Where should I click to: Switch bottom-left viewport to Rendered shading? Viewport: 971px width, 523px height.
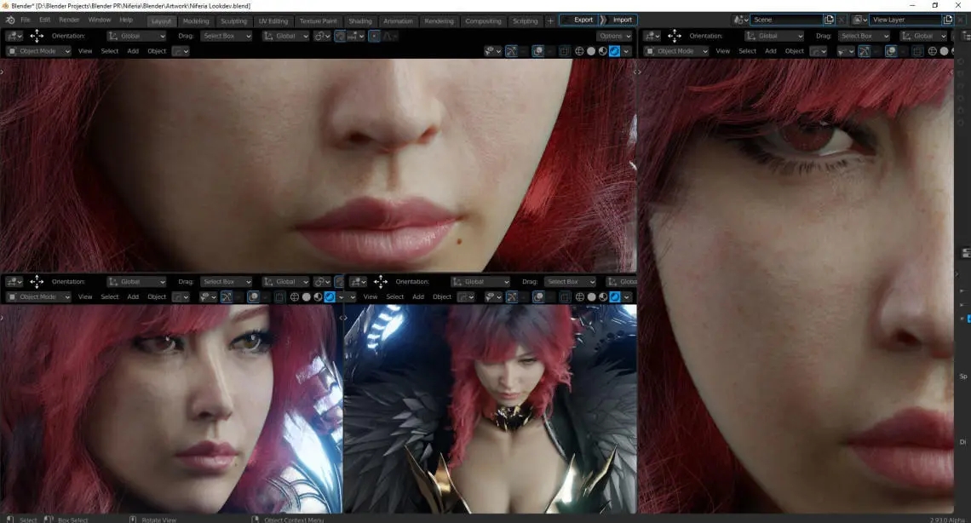330,297
